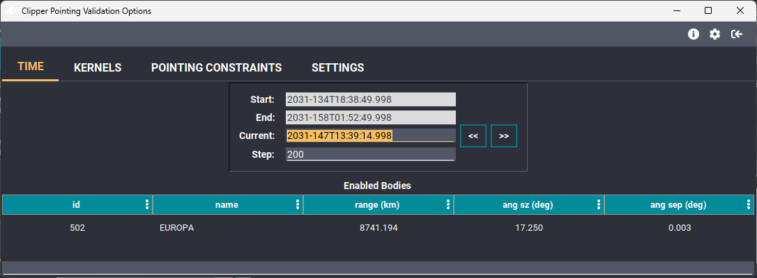Sort by the id column header

point(76,205)
